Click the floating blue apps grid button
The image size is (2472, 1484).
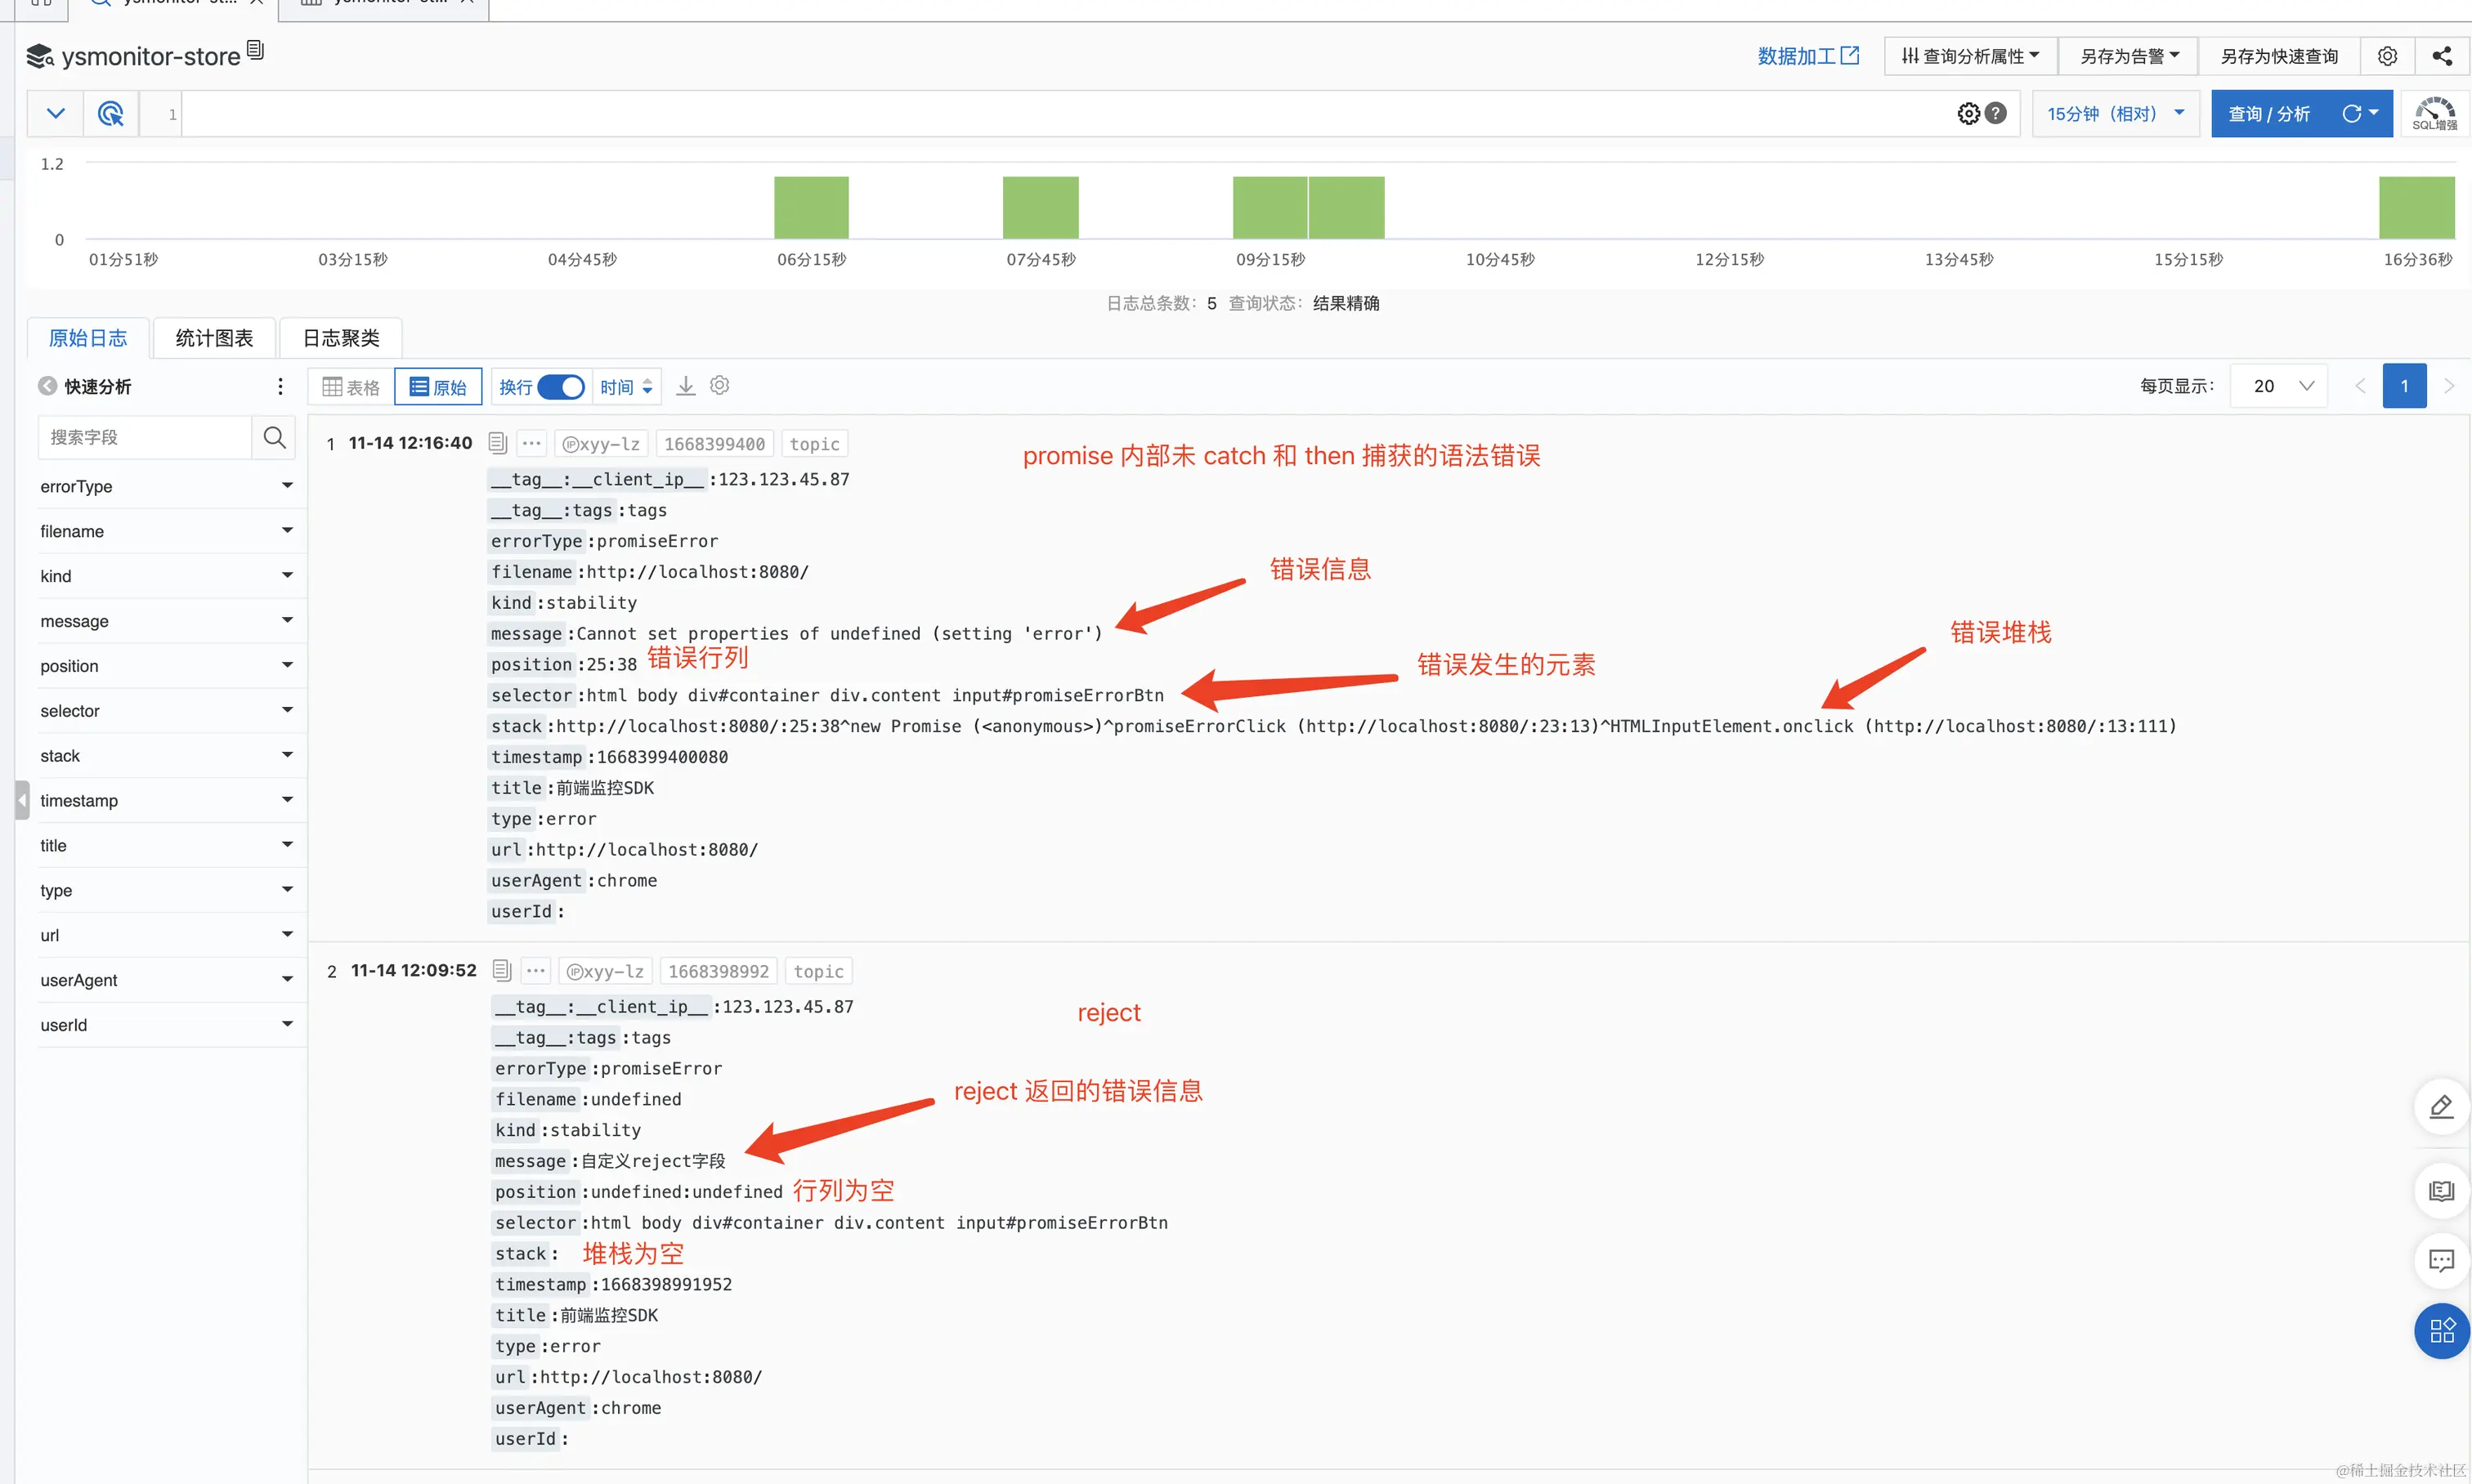(x=2441, y=1331)
